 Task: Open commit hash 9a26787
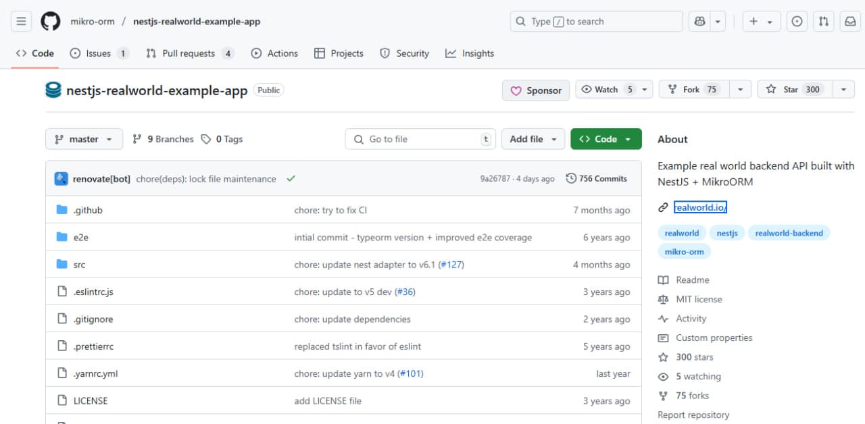(x=495, y=179)
